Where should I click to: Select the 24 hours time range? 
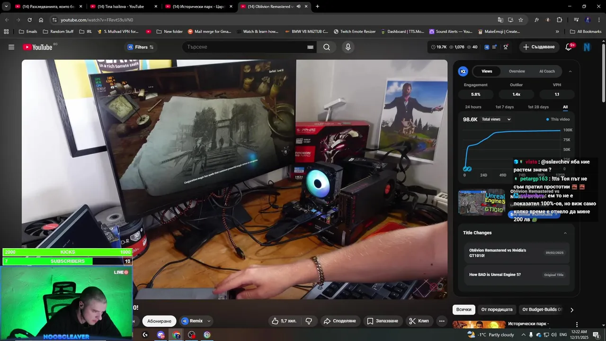tap(473, 107)
